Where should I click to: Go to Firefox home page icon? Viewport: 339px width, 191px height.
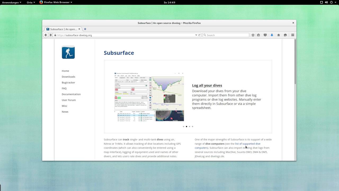coord(279,35)
